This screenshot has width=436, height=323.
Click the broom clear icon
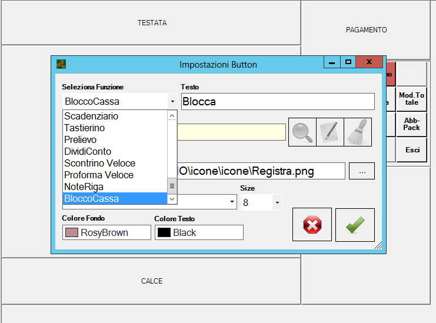point(358,132)
